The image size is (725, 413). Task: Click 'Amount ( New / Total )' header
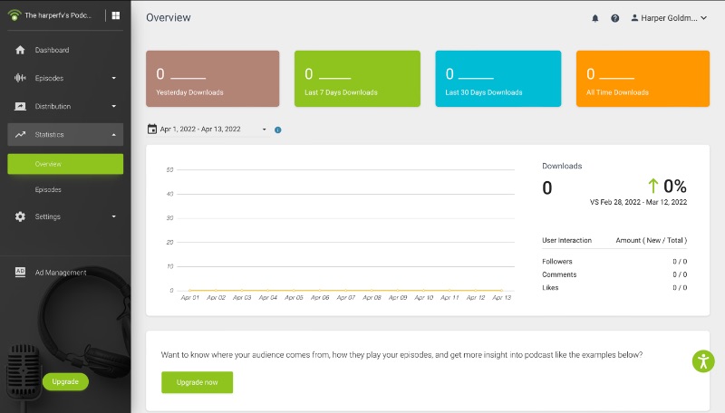[x=651, y=240]
